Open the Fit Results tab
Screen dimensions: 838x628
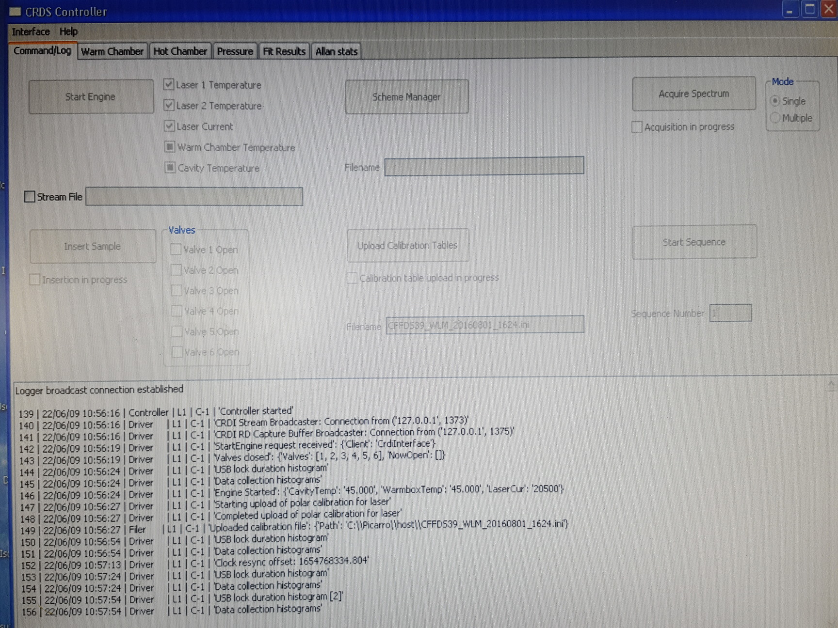click(x=284, y=51)
